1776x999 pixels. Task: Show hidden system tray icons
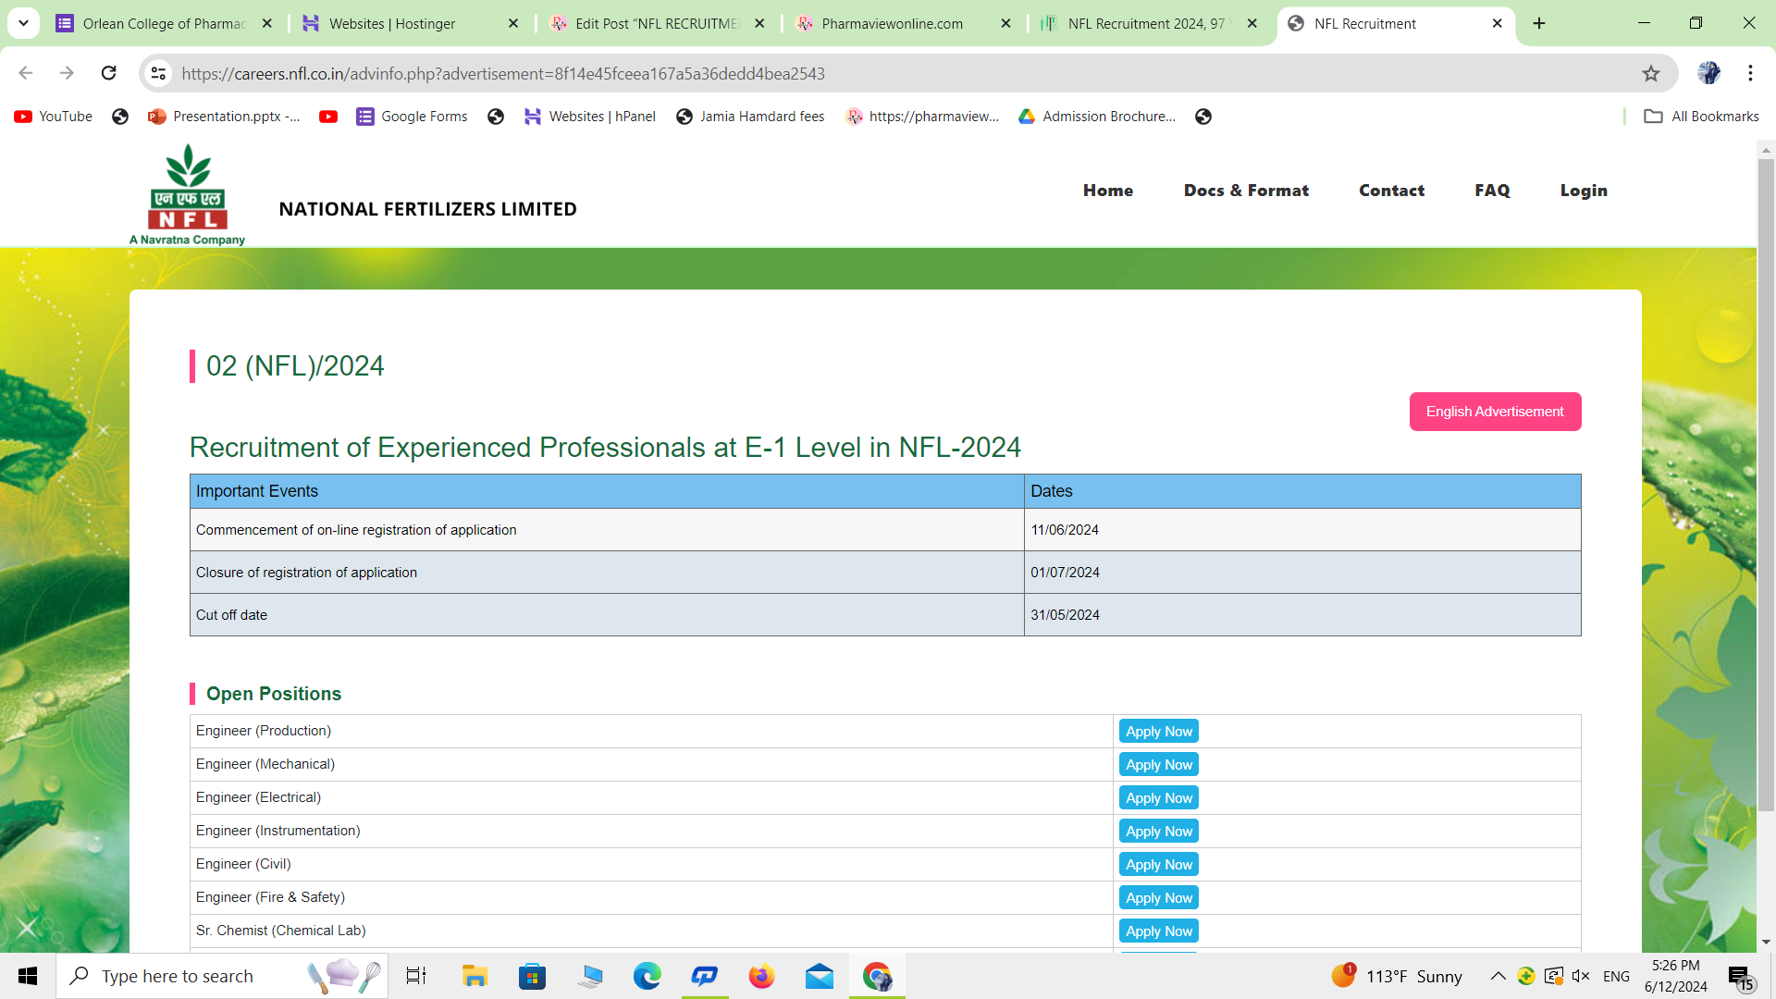1498,976
